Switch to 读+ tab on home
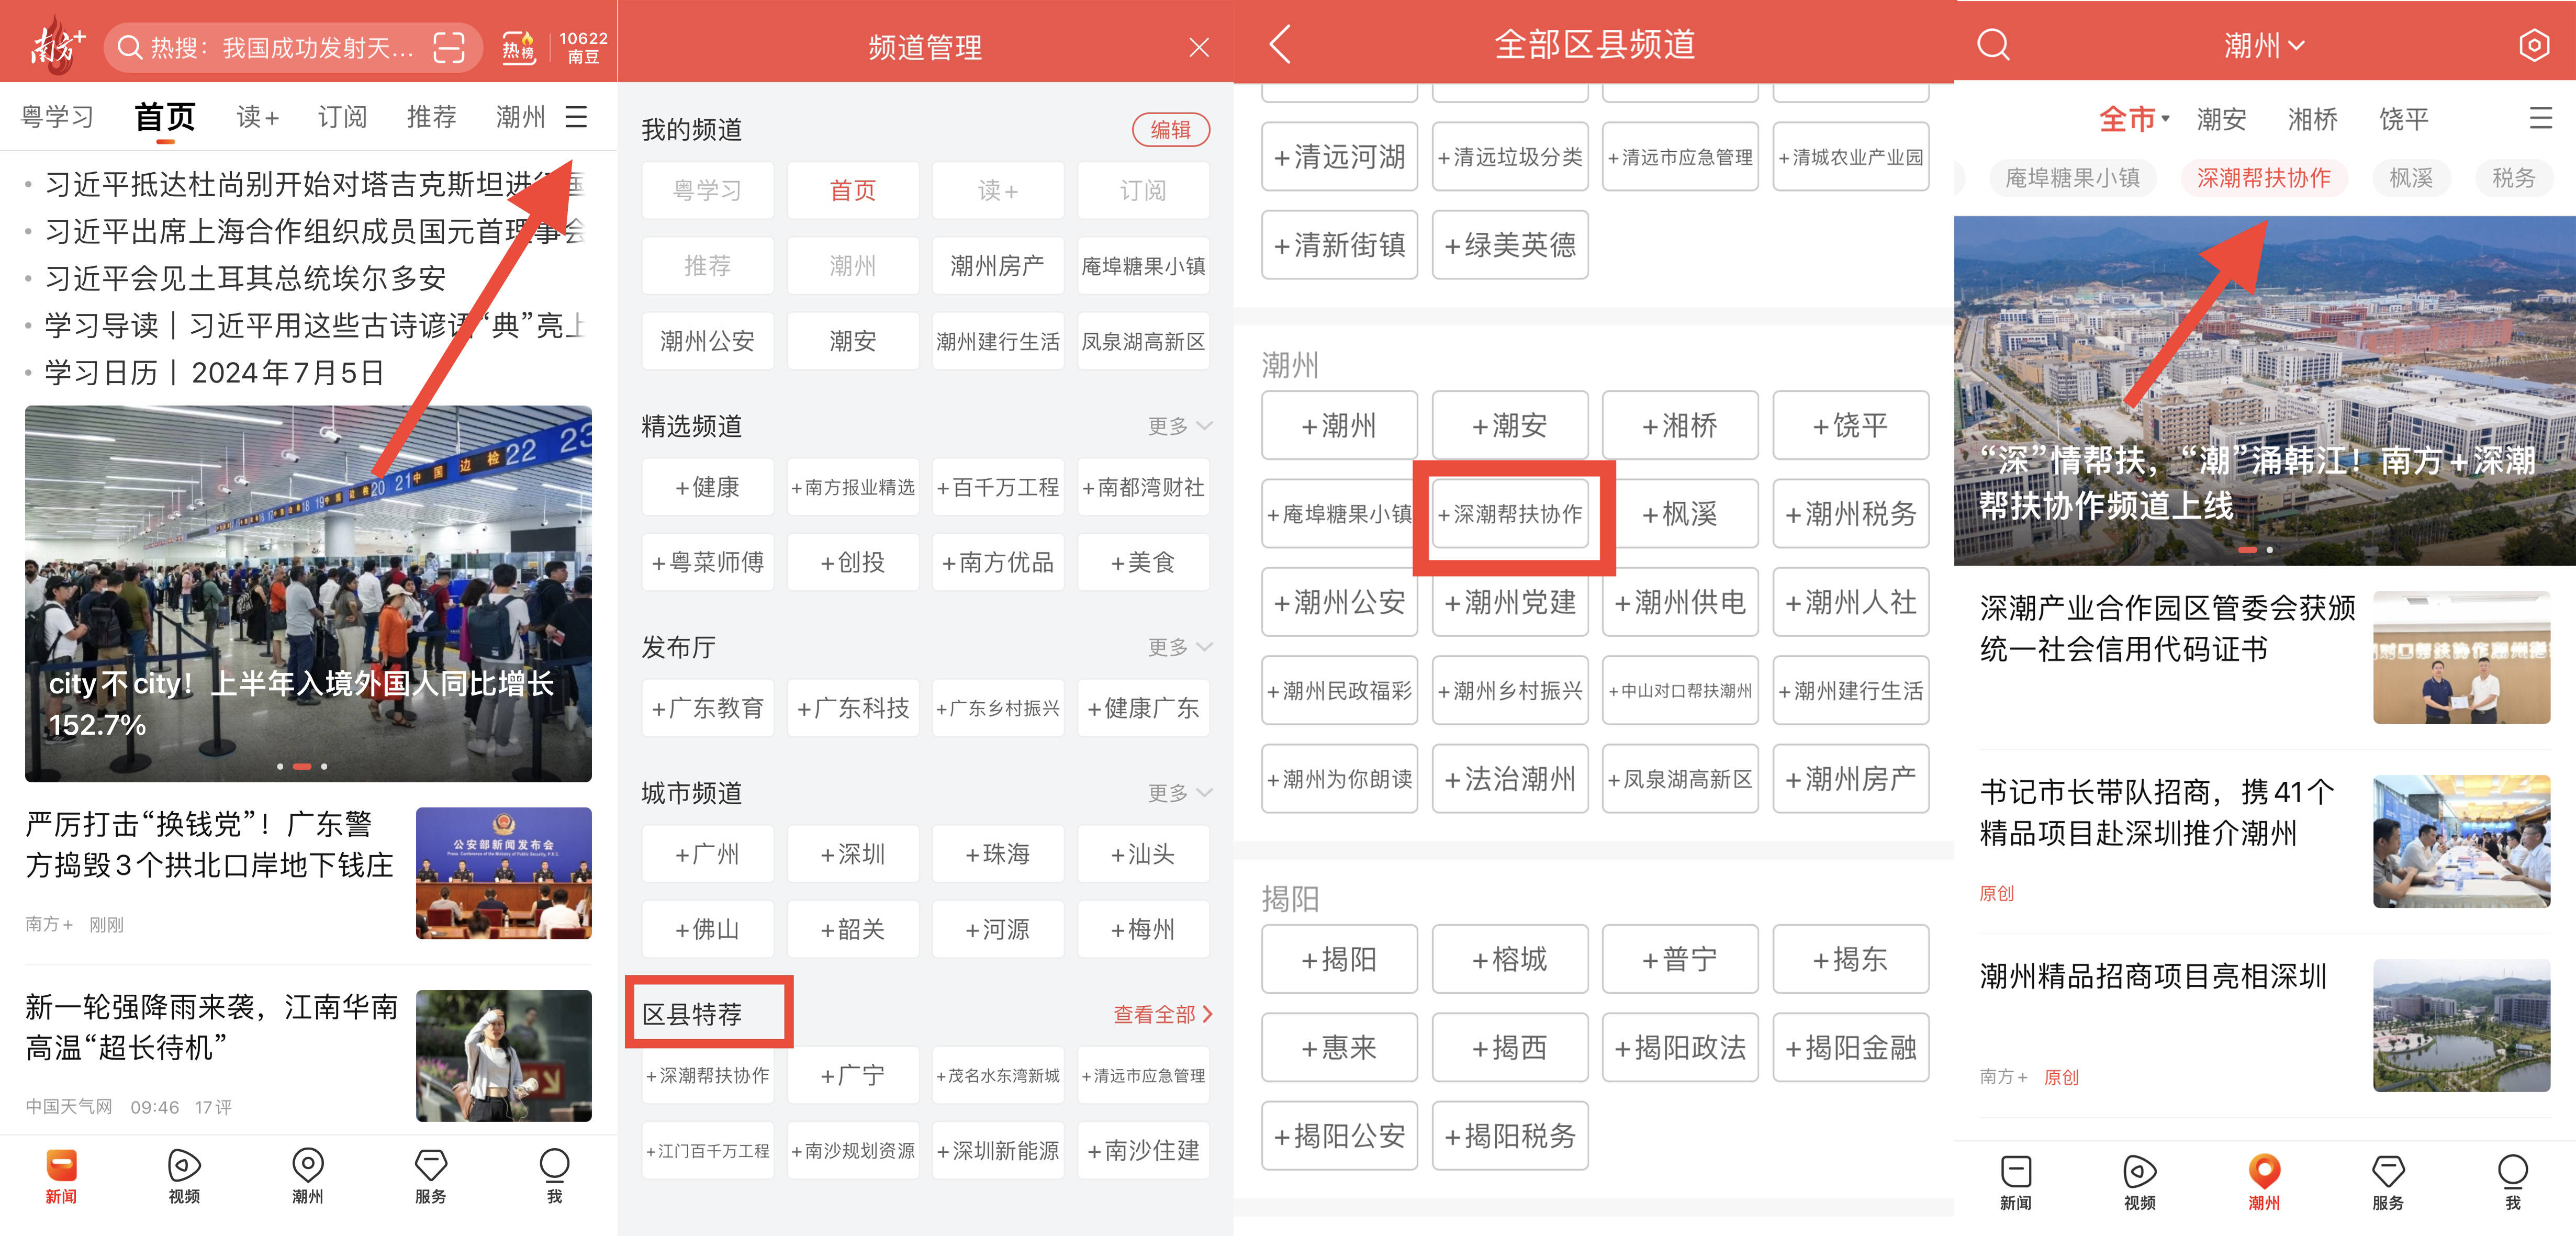 pyautogui.click(x=257, y=117)
